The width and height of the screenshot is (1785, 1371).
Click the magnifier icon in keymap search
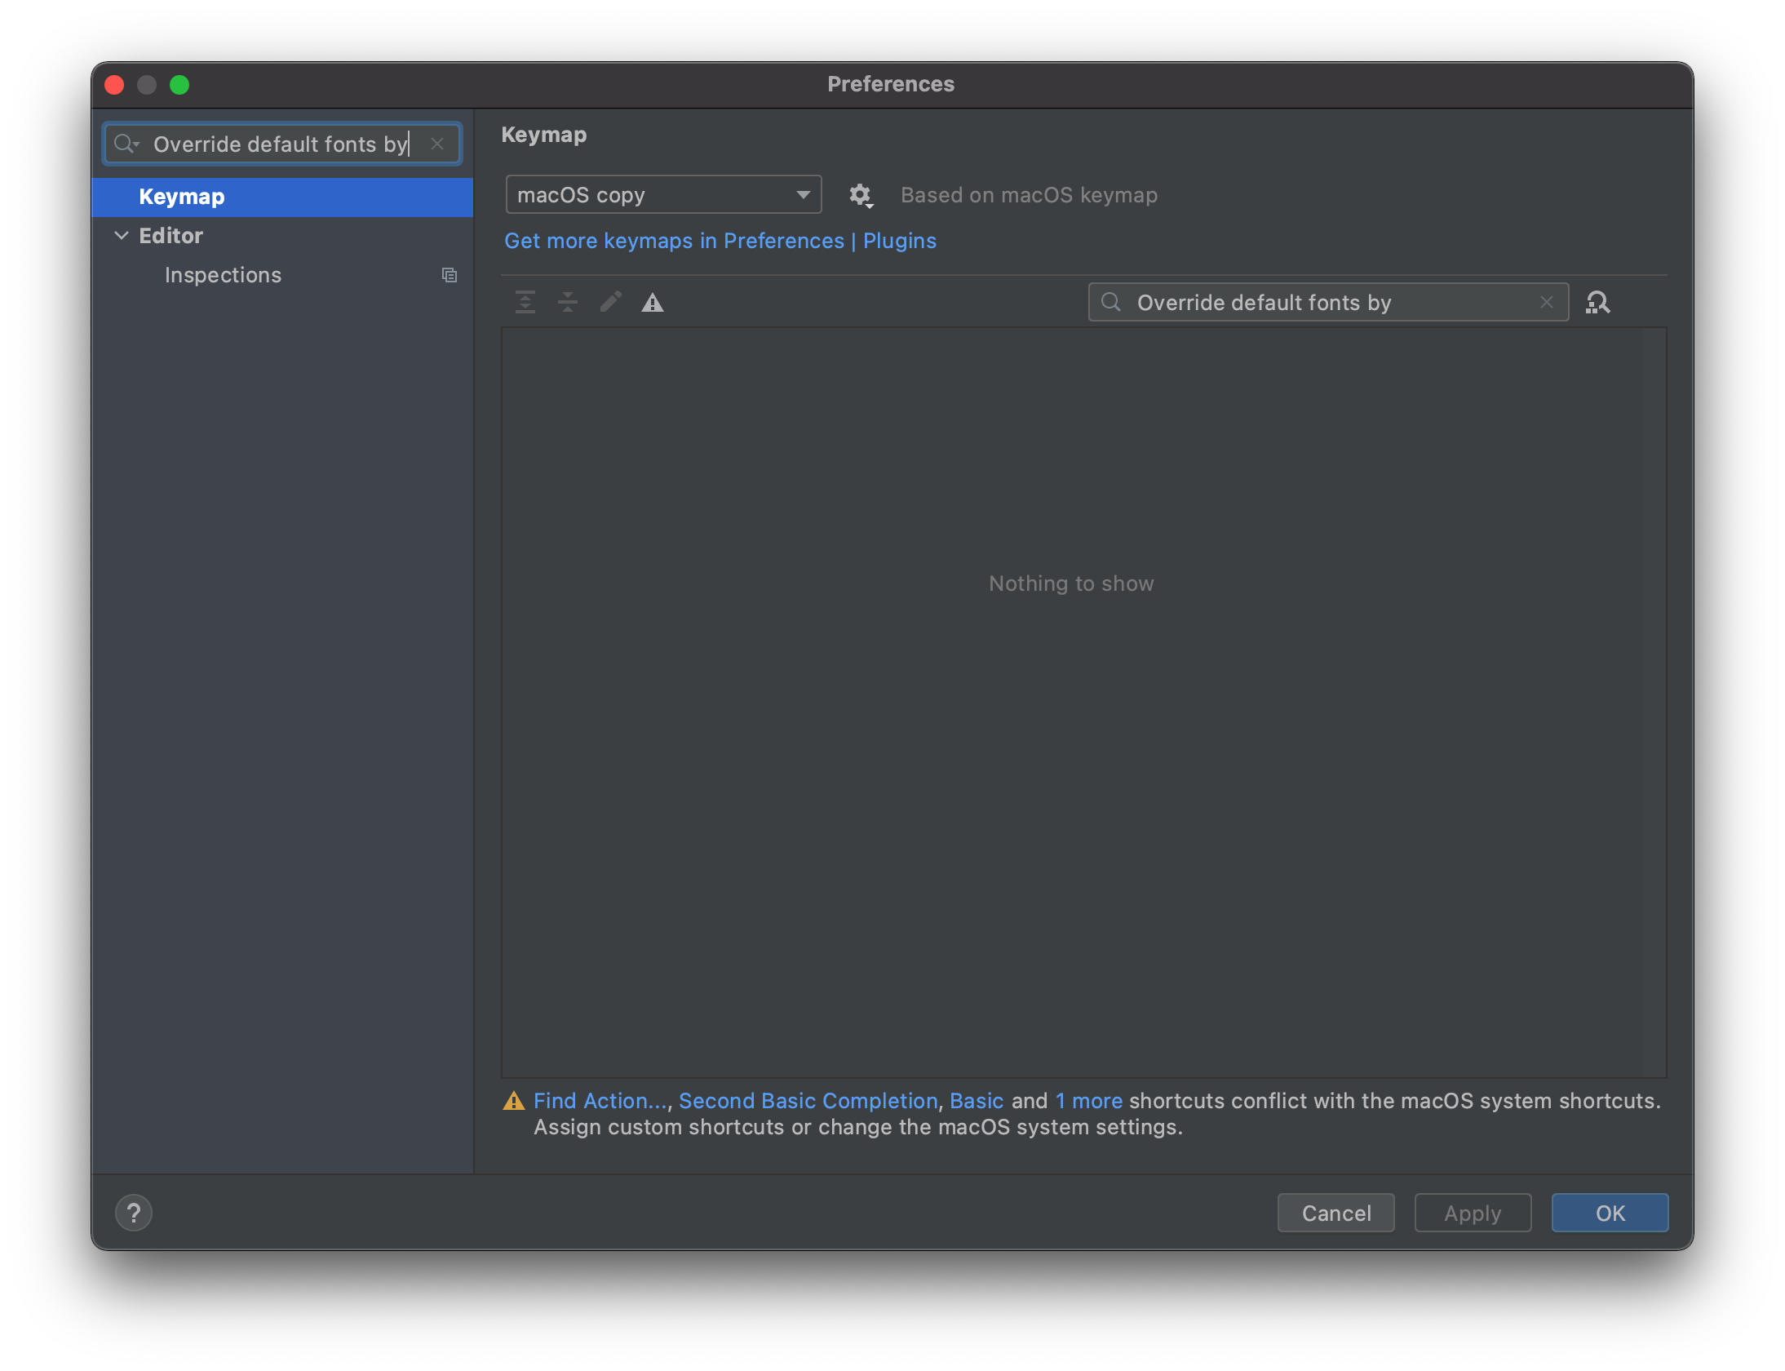pyautogui.click(x=1111, y=302)
